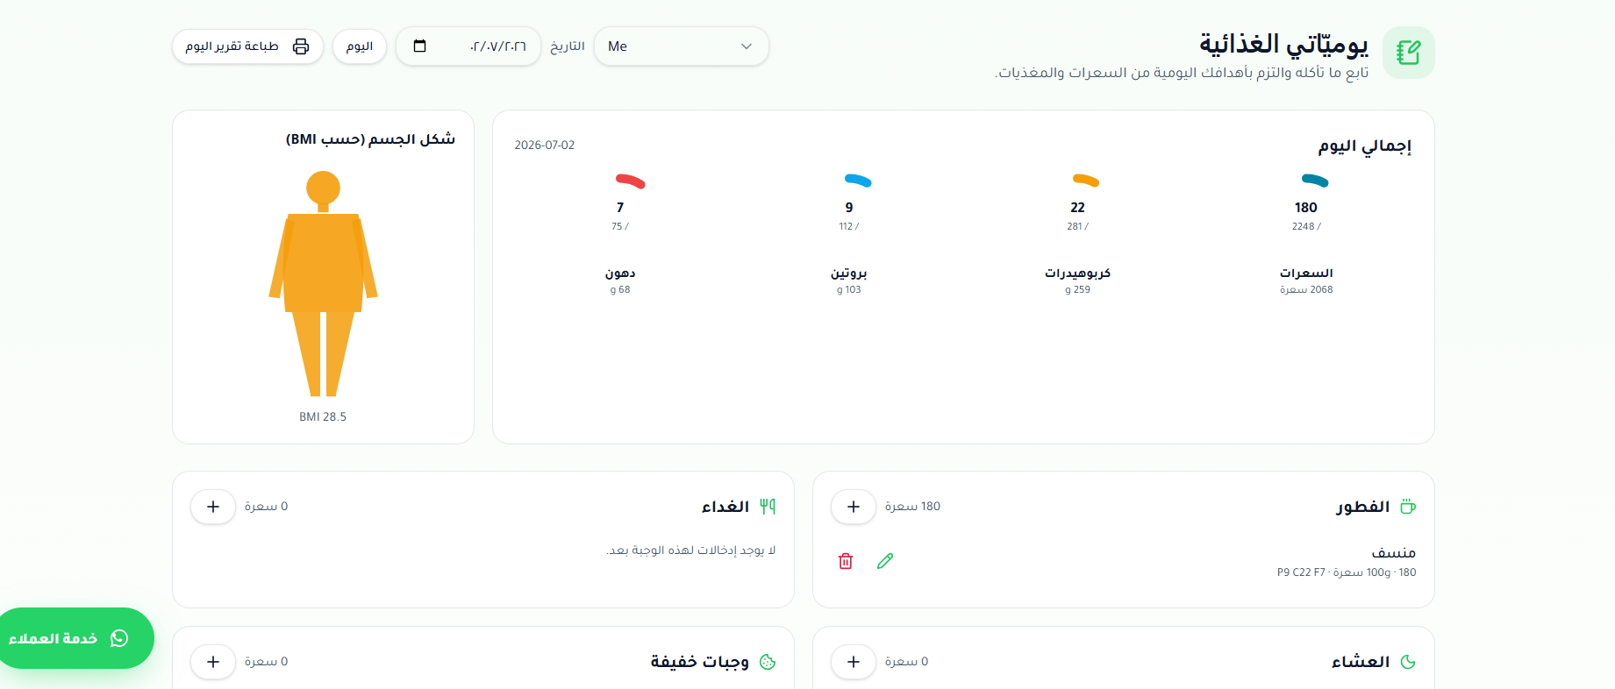1615x689 pixels.
Task: Click the blue بروتين protein gauge
Action: (858, 180)
